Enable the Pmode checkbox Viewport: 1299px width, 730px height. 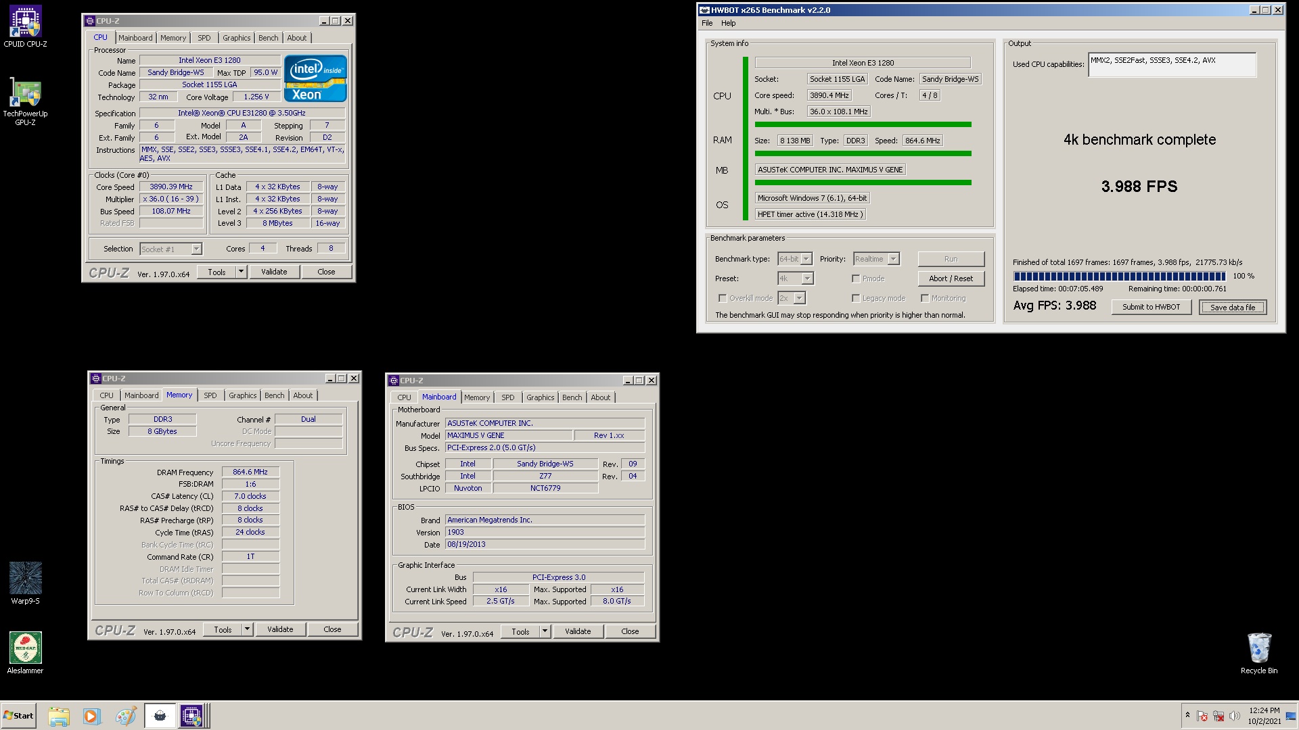point(856,278)
